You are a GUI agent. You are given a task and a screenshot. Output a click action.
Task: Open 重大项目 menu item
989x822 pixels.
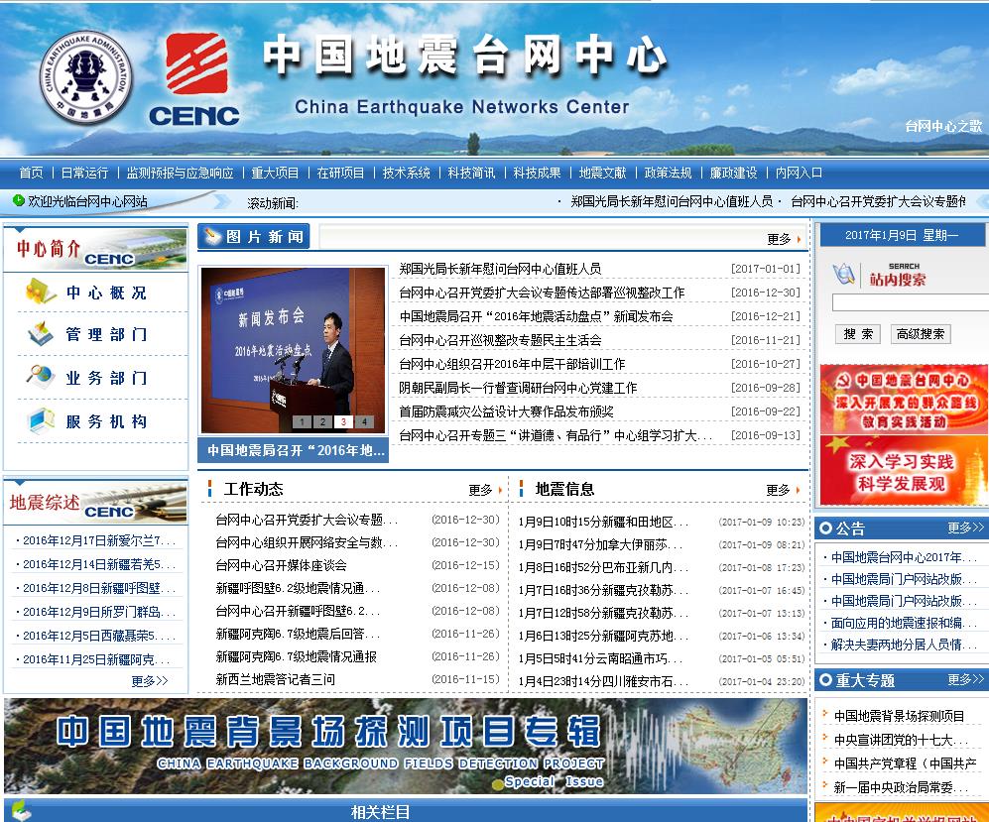coord(275,173)
